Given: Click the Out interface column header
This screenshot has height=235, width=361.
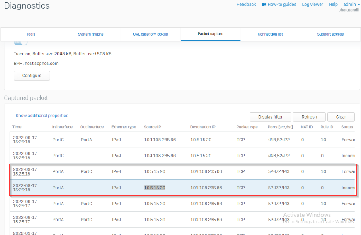Looking at the screenshot, I should [x=92, y=127].
